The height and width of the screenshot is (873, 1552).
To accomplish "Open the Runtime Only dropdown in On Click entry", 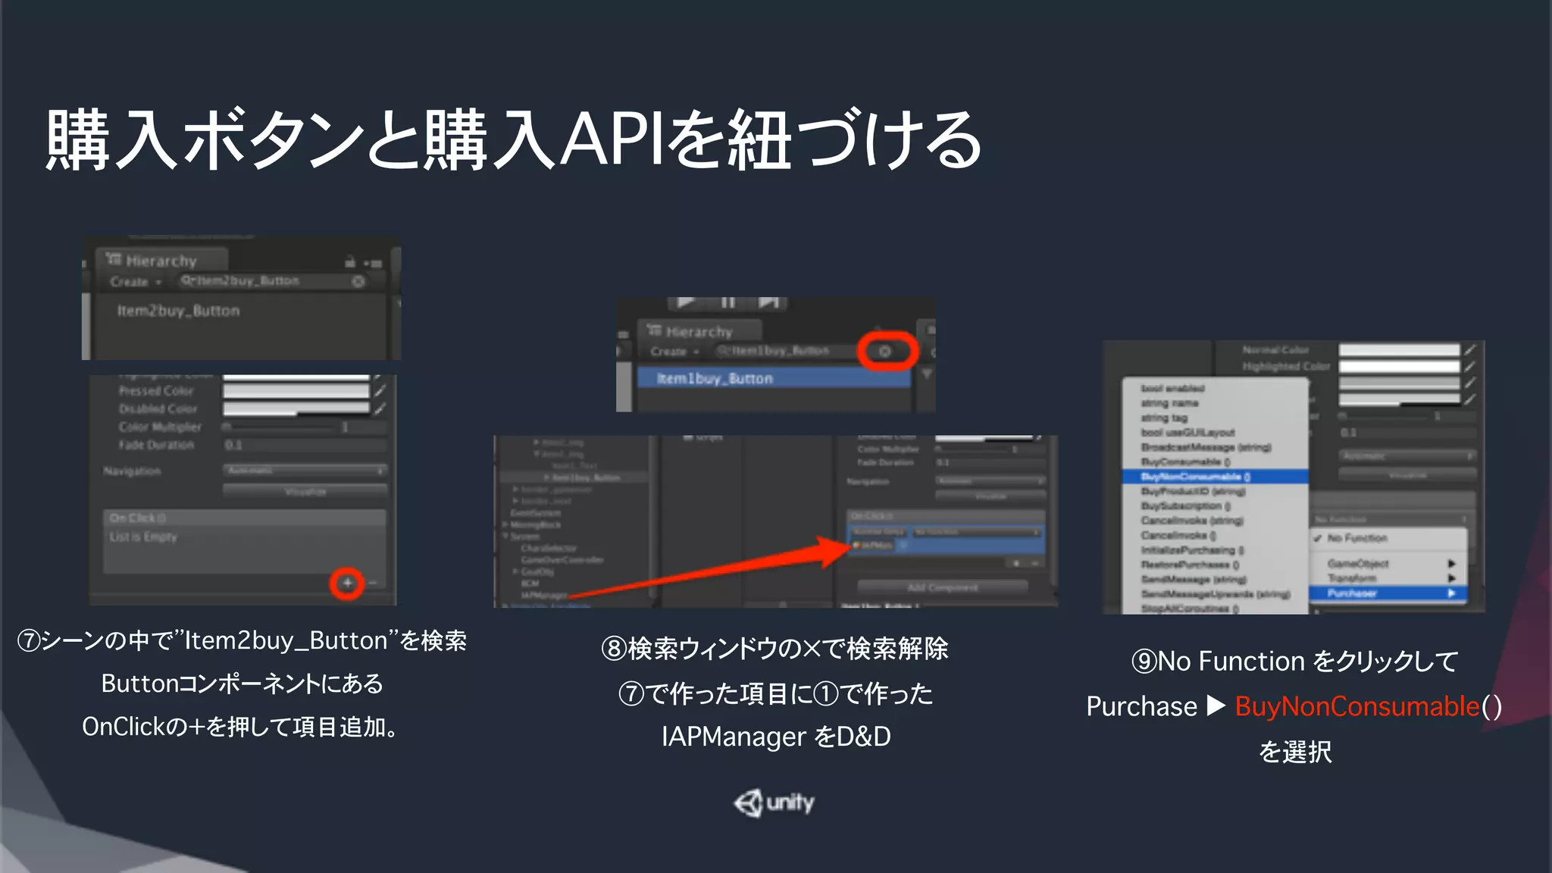I will pyautogui.click(x=879, y=533).
